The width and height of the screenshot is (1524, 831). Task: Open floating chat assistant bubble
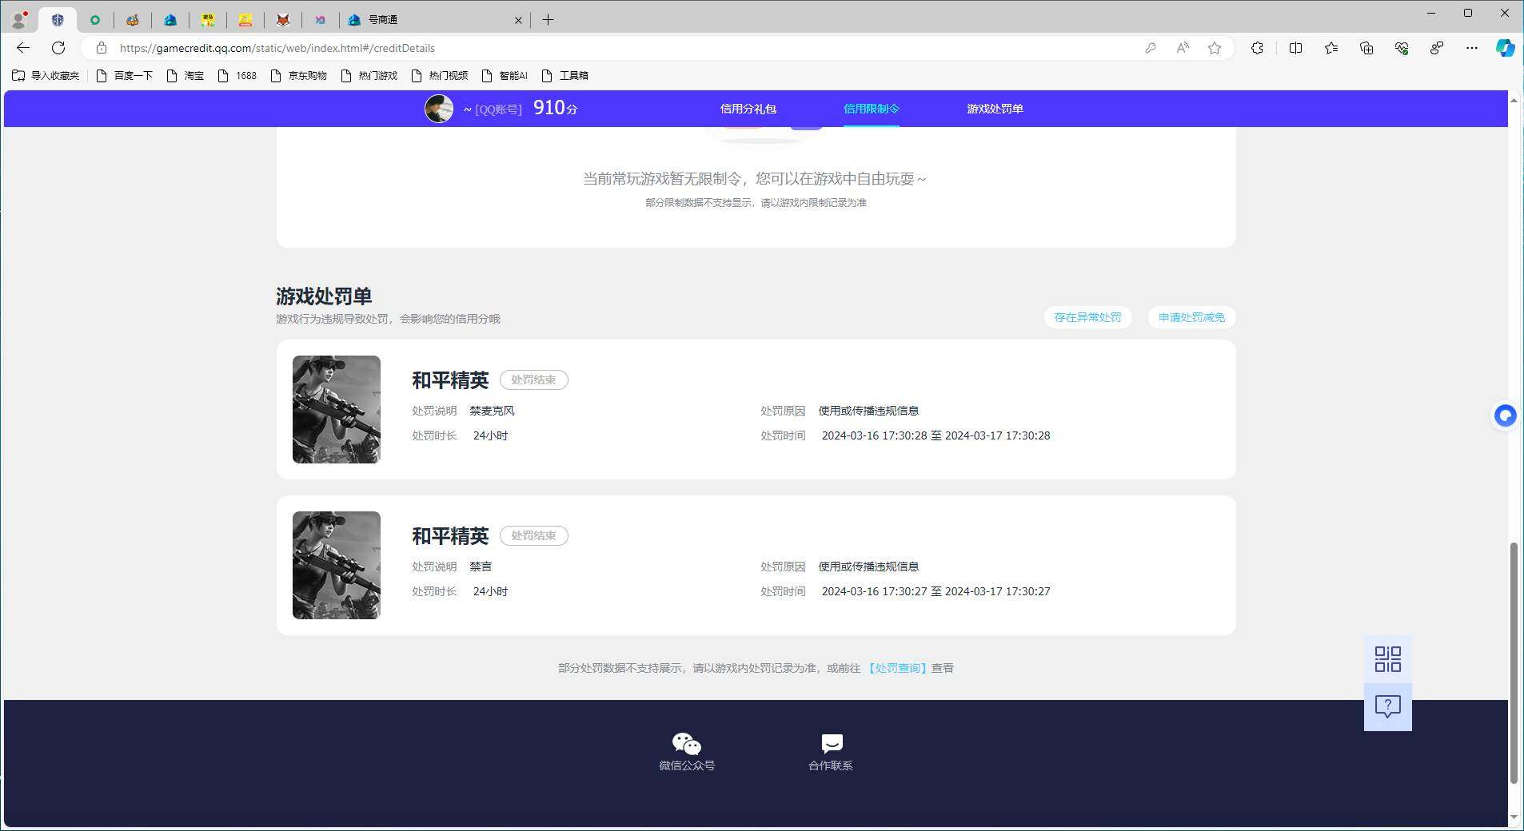click(1505, 415)
